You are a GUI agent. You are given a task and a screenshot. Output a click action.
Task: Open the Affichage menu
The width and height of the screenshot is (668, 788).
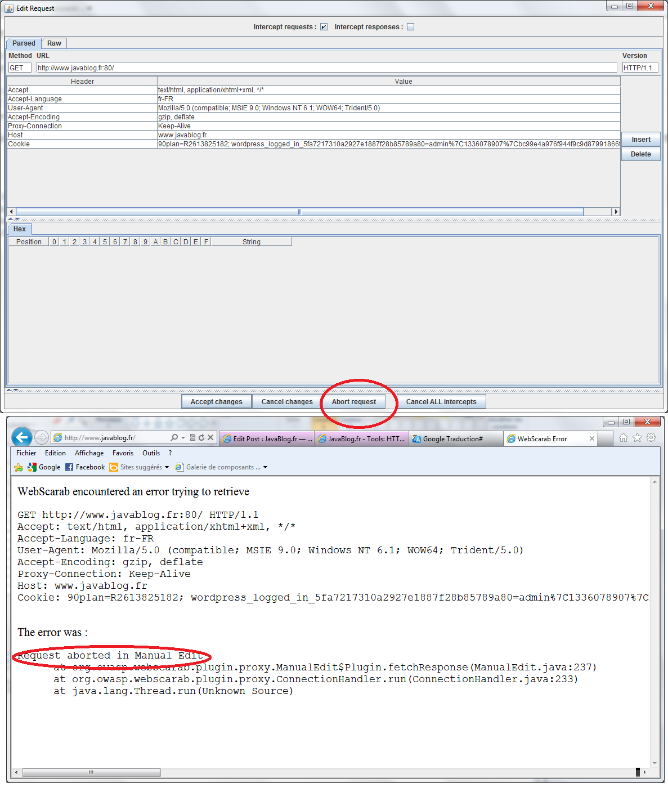[89, 453]
